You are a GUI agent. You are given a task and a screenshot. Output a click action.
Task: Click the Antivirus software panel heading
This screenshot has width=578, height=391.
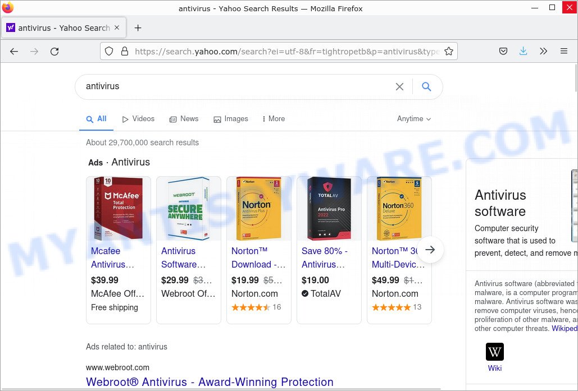tap(500, 203)
